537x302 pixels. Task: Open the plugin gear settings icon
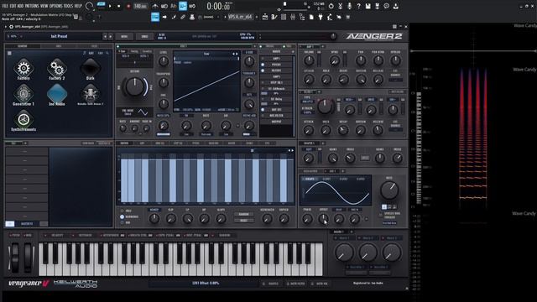[x=11, y=26]
